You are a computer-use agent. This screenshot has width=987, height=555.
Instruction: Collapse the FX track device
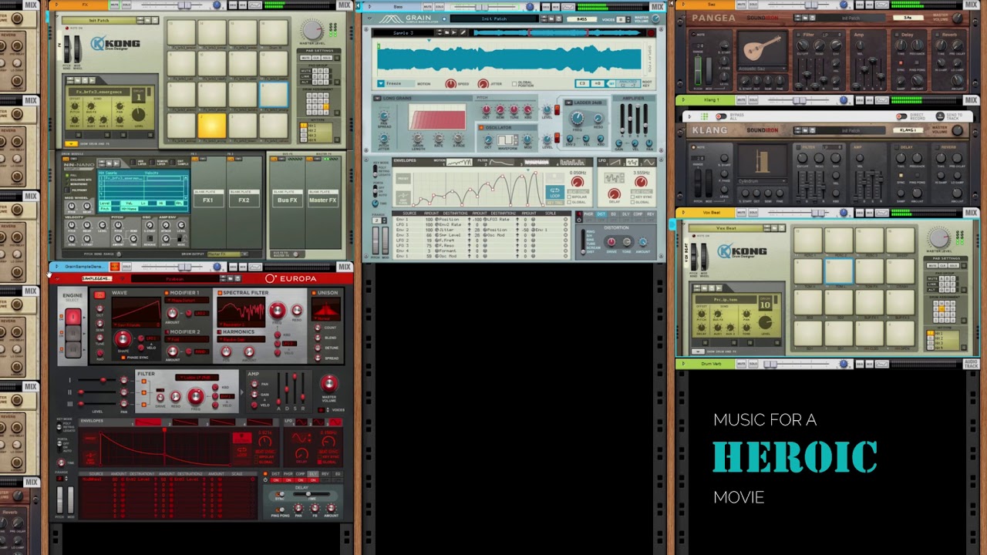point(56,5)
